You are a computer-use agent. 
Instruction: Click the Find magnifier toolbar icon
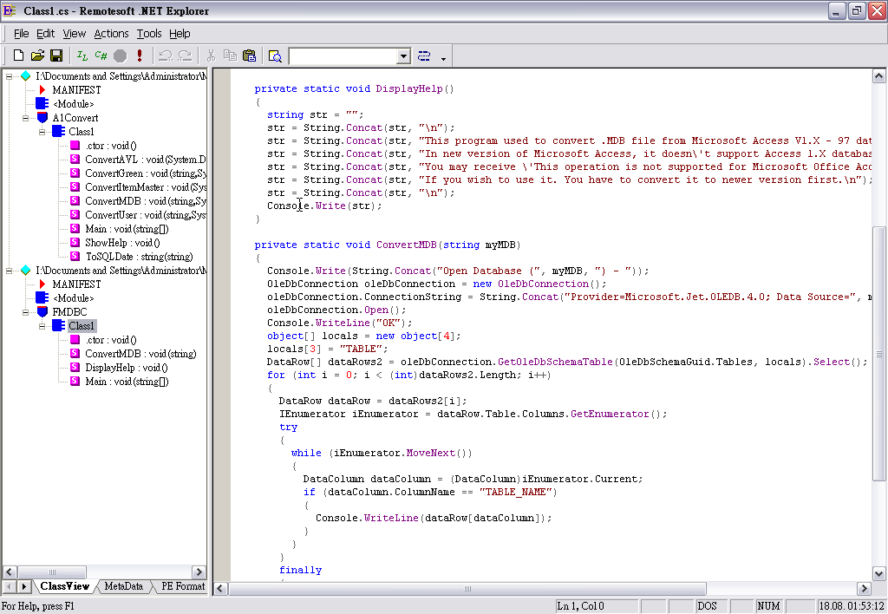click(275, 56)
